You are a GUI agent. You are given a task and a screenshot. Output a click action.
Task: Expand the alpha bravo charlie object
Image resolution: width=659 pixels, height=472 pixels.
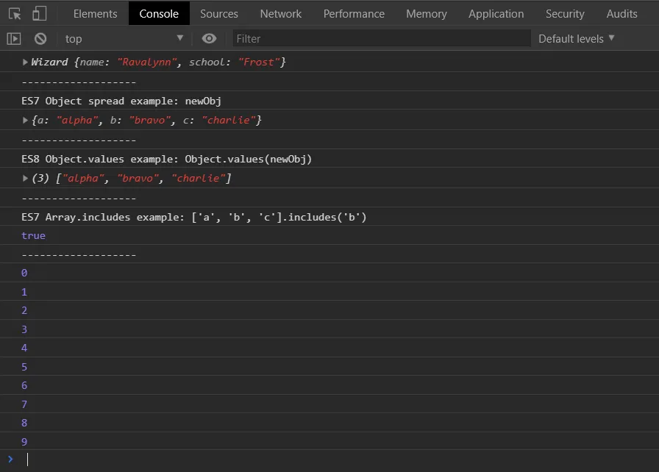coord(25,120)
